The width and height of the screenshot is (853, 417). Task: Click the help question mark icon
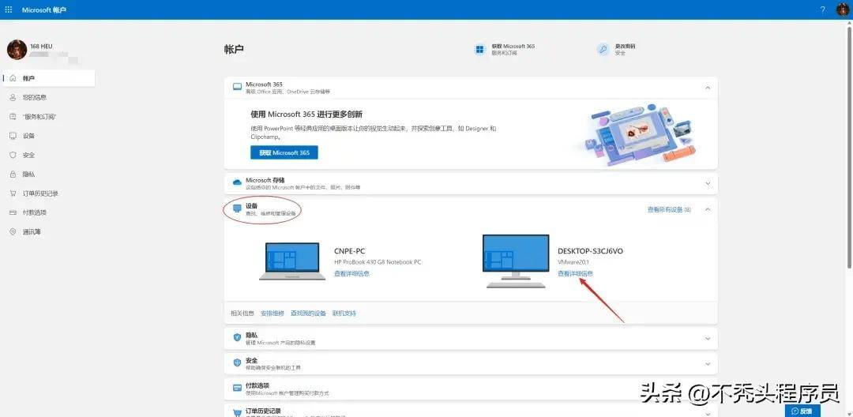click(822, 9)
